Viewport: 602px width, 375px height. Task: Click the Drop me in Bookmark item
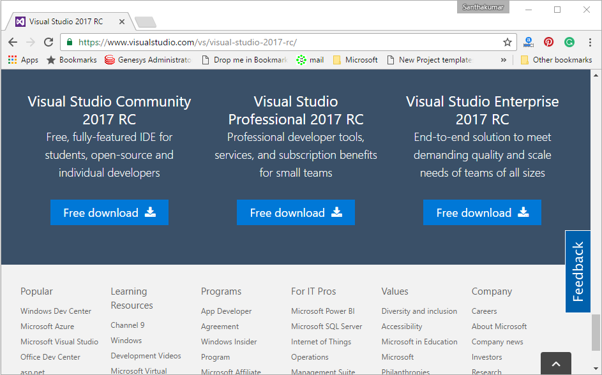(245, 60)
